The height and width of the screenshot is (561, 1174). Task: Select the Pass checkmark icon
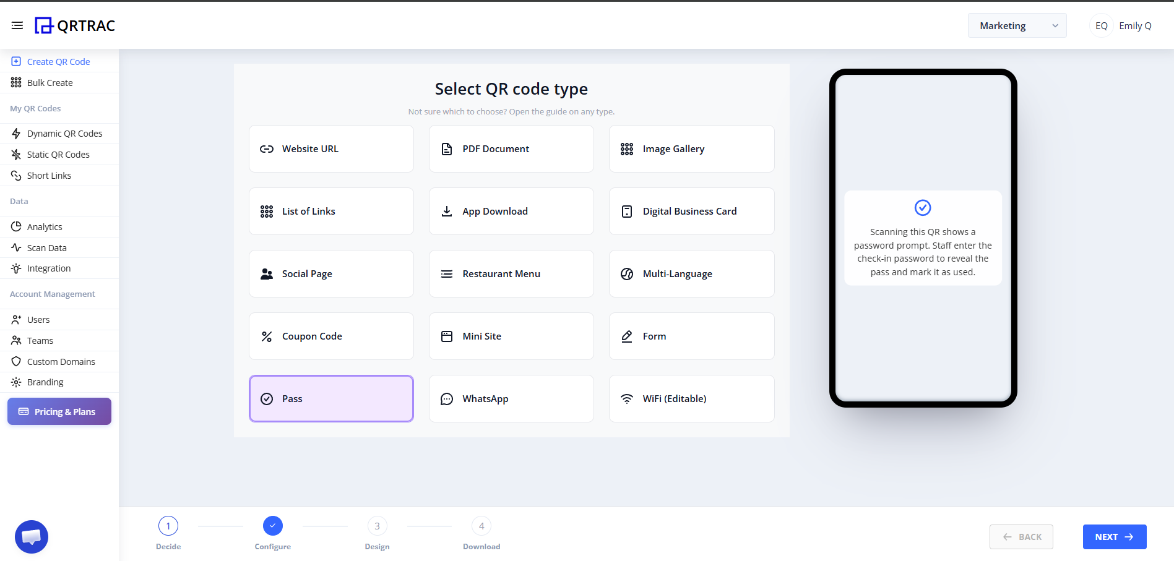point(267,399)
